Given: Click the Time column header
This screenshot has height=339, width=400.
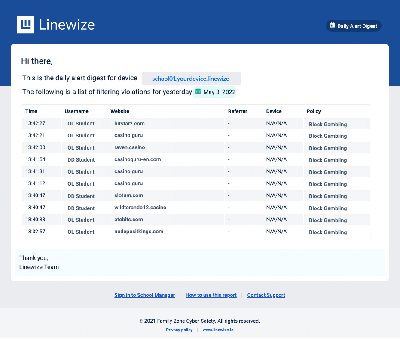Looking at the screenshot, I should point(31,111).
